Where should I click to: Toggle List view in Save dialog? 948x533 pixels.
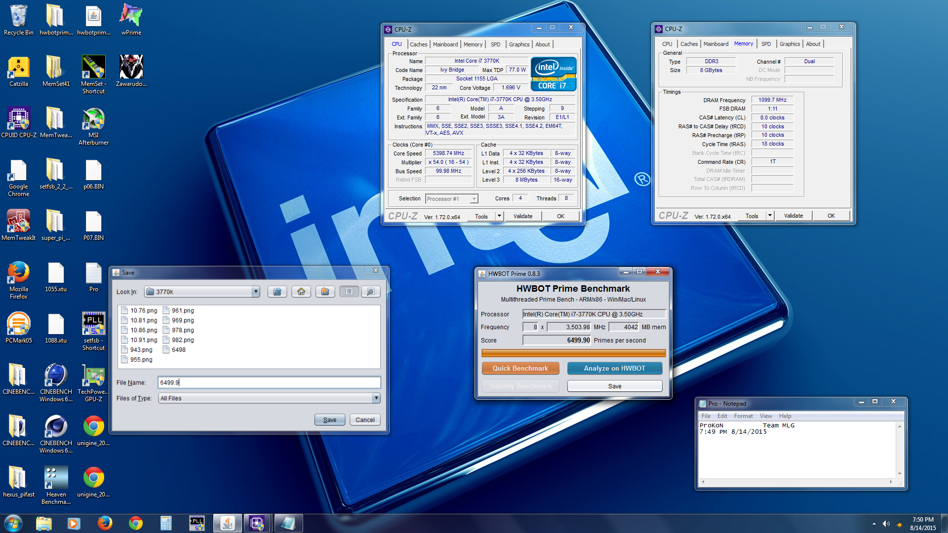coord(349,292)
